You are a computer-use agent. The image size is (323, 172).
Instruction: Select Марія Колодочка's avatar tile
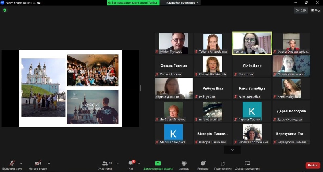pos(174,134)
